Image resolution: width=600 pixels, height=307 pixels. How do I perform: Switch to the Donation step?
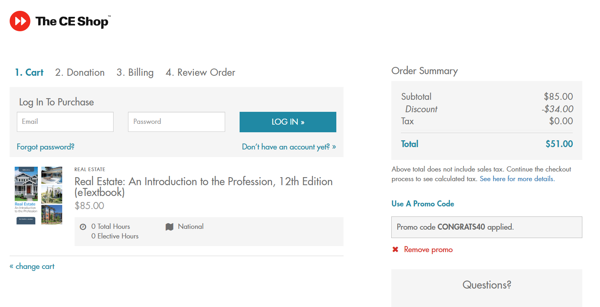click(x=80, y=73)
